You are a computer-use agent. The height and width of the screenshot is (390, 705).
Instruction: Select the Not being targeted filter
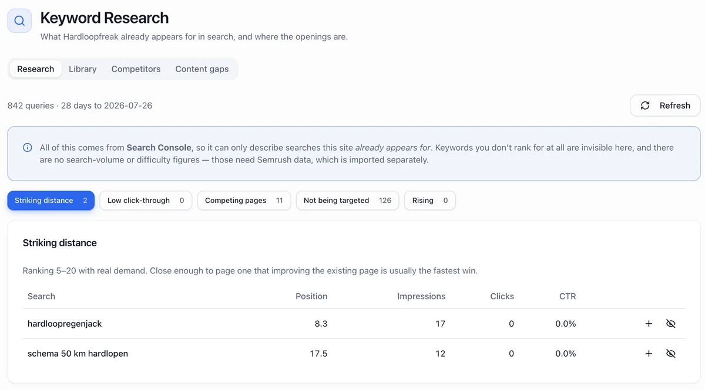347,201
